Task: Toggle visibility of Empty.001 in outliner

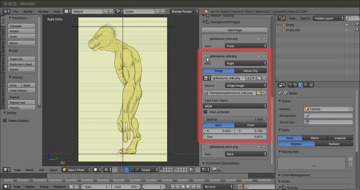Action: [x=347, y=30]
